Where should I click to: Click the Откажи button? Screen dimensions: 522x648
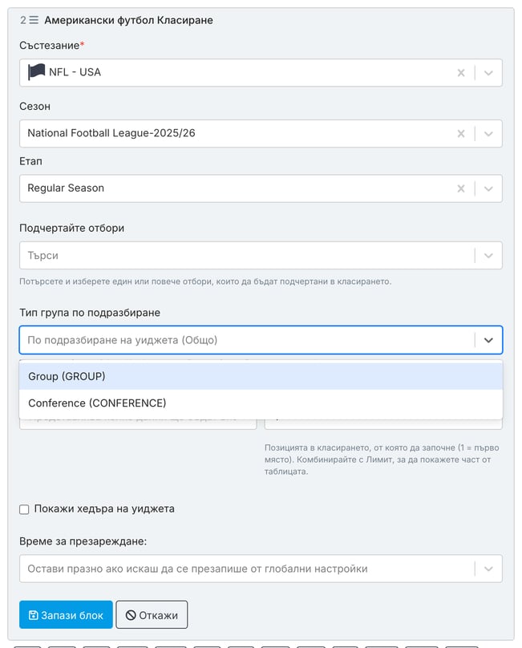pos(152,614)
